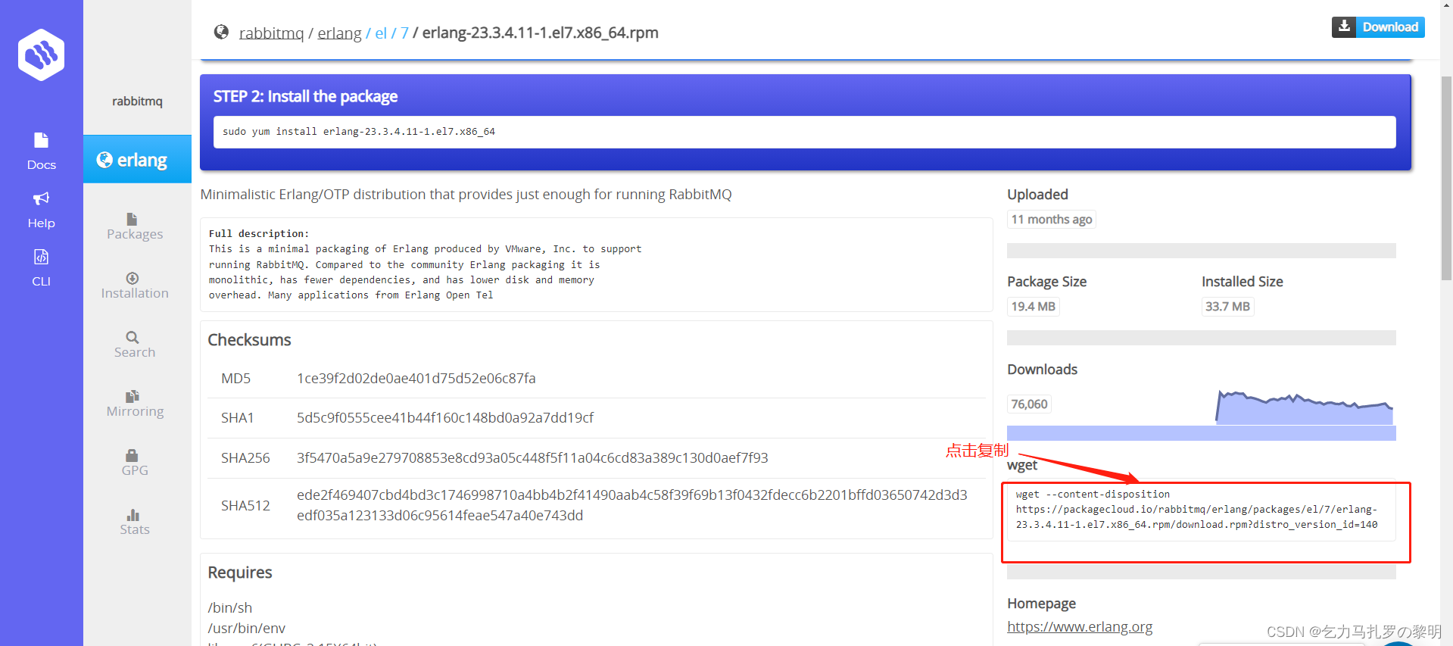Image resolution: width=1453 pixels, height=646 pixels.
Task: Copy the wget command box
Action: click(1201, 510)
